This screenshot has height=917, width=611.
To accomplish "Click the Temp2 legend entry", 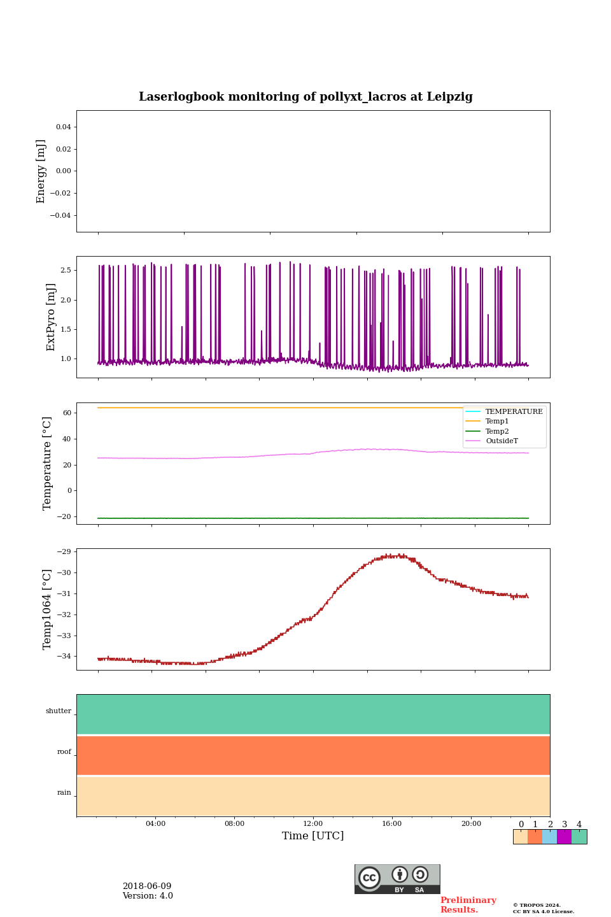I will point(488,431).
